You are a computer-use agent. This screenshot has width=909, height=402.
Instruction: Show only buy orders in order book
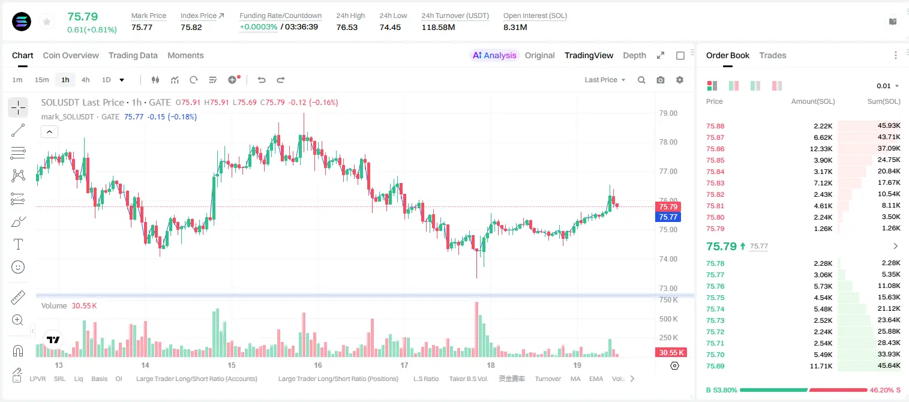tap(755, 86)
